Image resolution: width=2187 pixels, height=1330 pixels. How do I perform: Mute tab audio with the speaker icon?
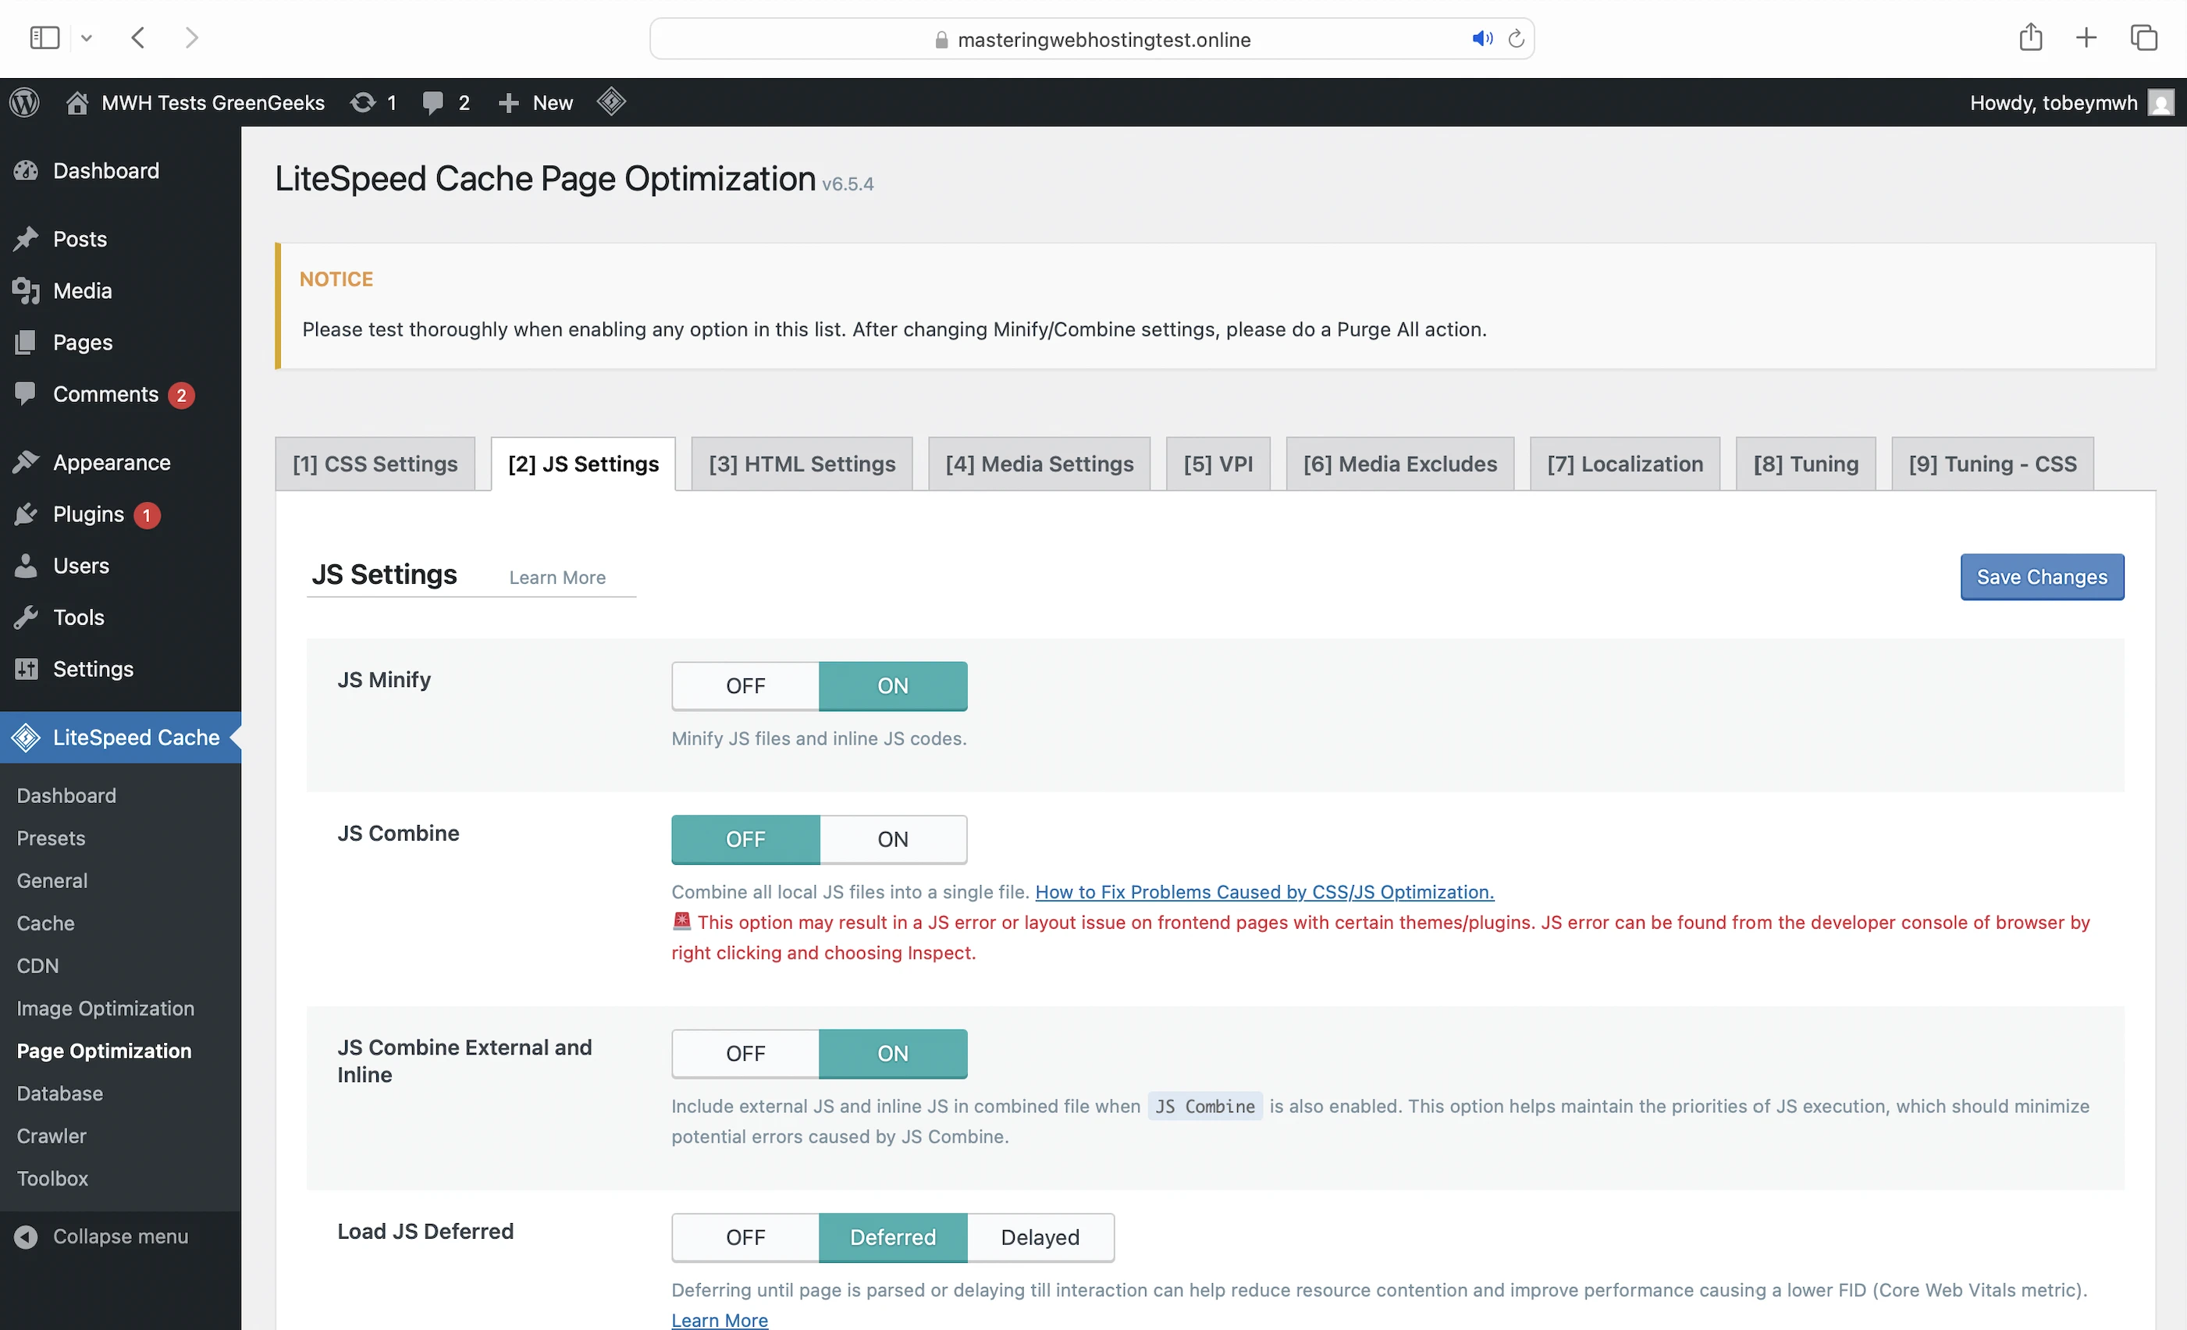(x=1481, y=38)
